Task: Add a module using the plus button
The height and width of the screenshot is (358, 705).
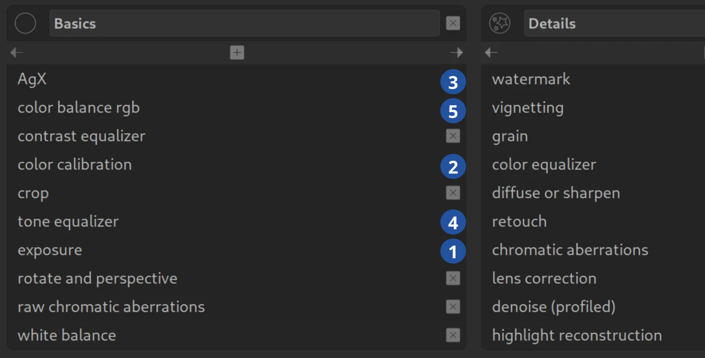Action: (237, 52)
